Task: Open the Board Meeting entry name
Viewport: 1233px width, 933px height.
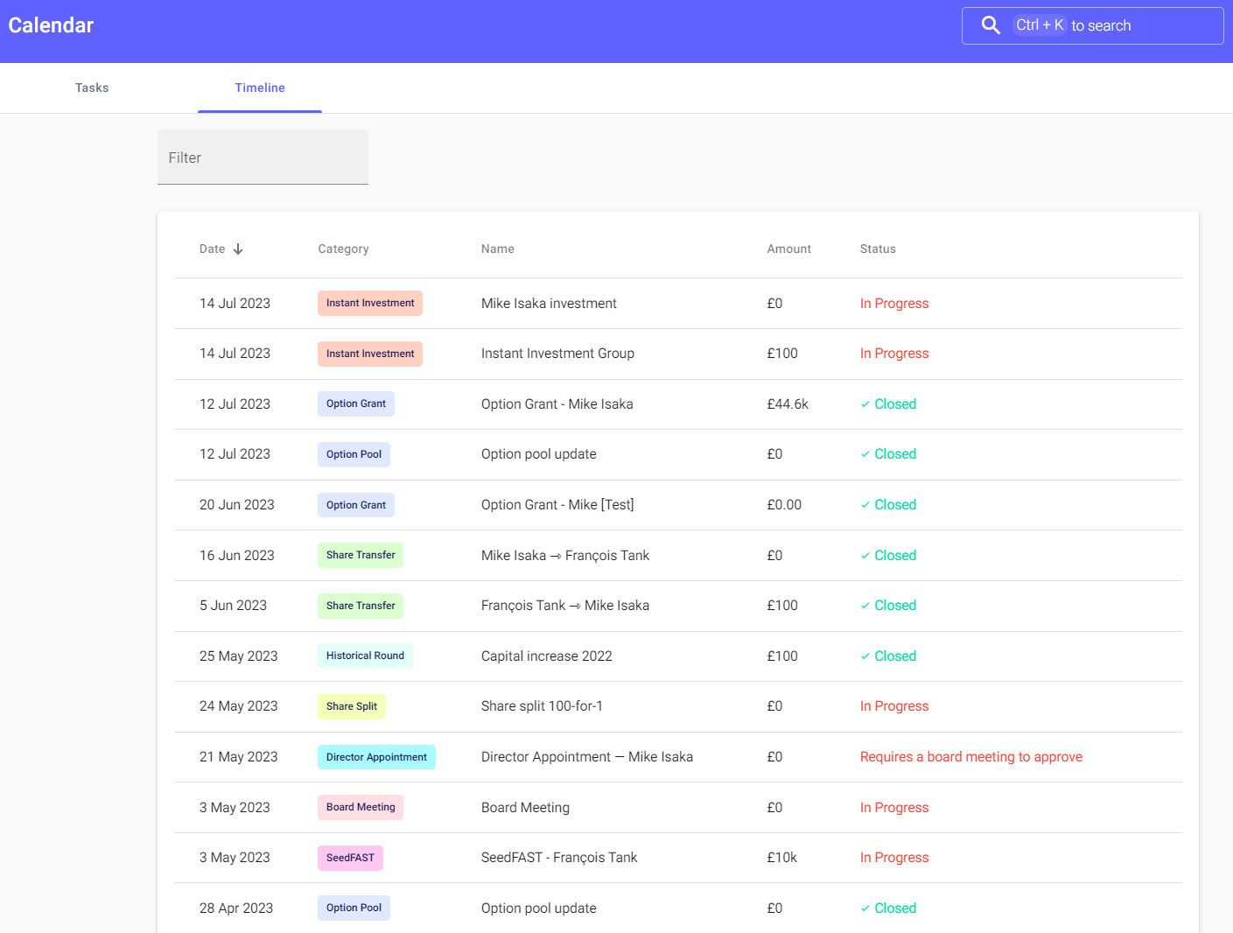Action: pos(525,808)
